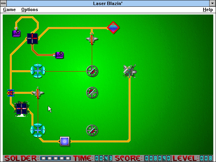
Task: Open the Game menu
Action: click(x=9, y=10)
